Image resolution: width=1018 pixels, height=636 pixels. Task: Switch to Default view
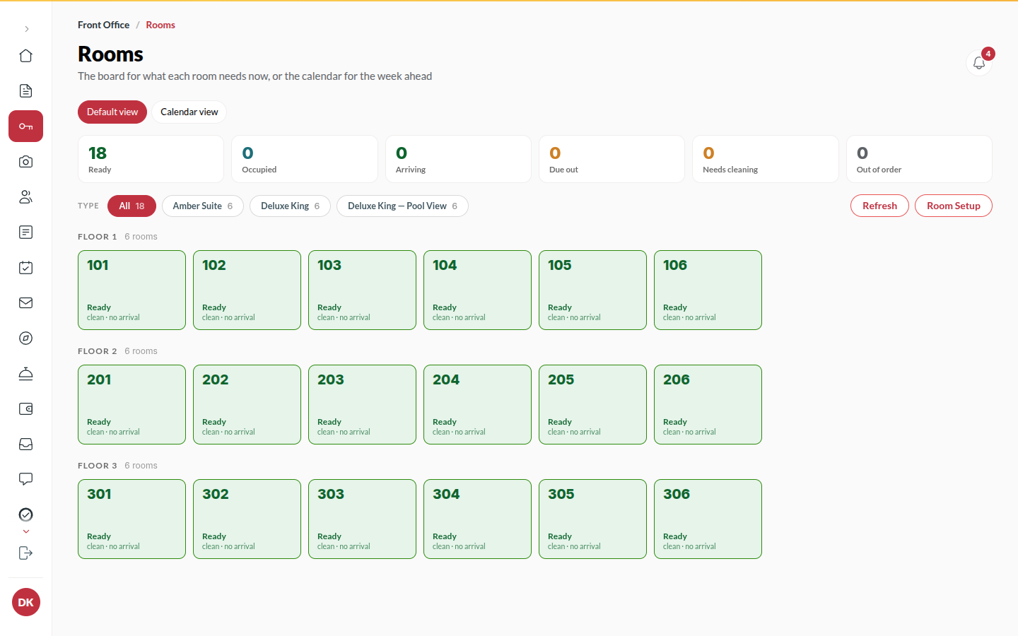point(112,112)
